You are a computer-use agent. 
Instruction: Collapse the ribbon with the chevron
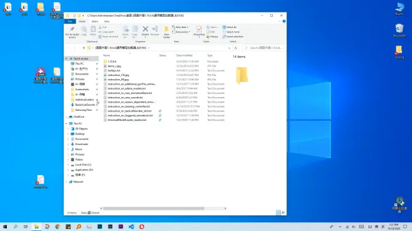(x=279, y=21)
